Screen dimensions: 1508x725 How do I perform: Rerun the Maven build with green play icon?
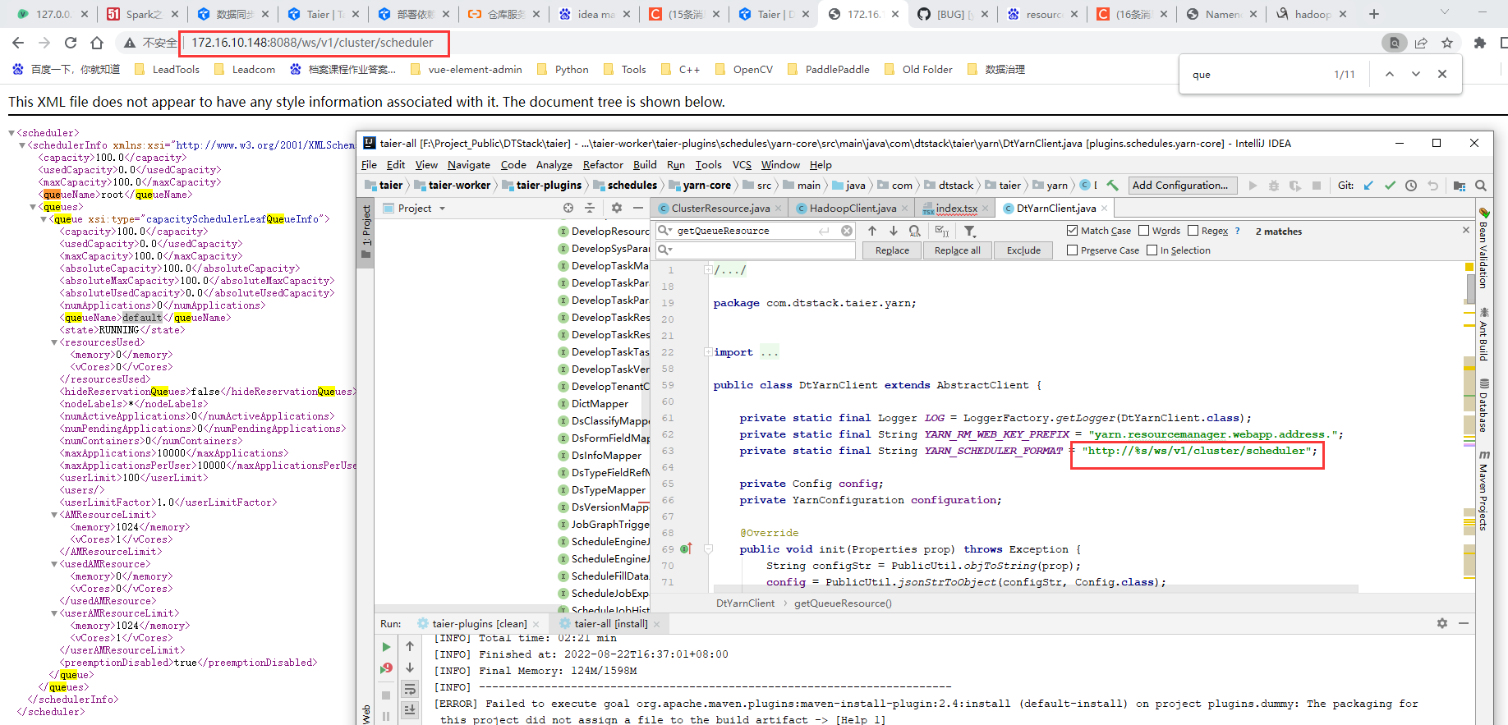(x=386, y=647)
